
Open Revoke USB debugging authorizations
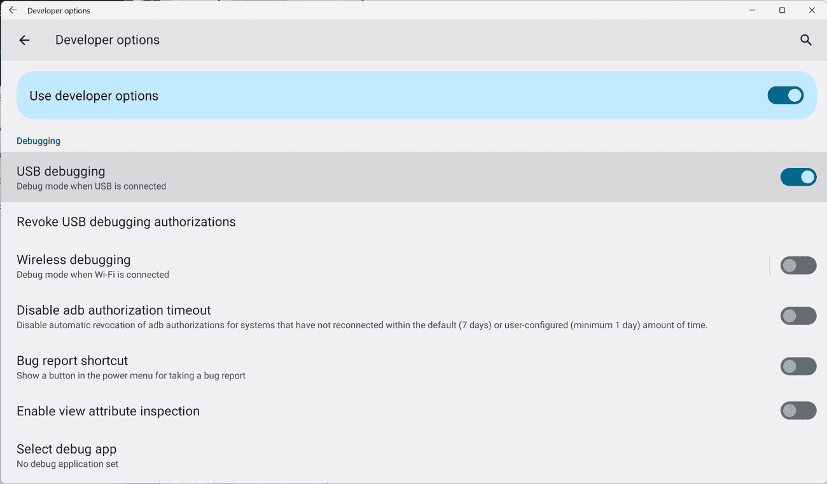[x=126, y=222]
